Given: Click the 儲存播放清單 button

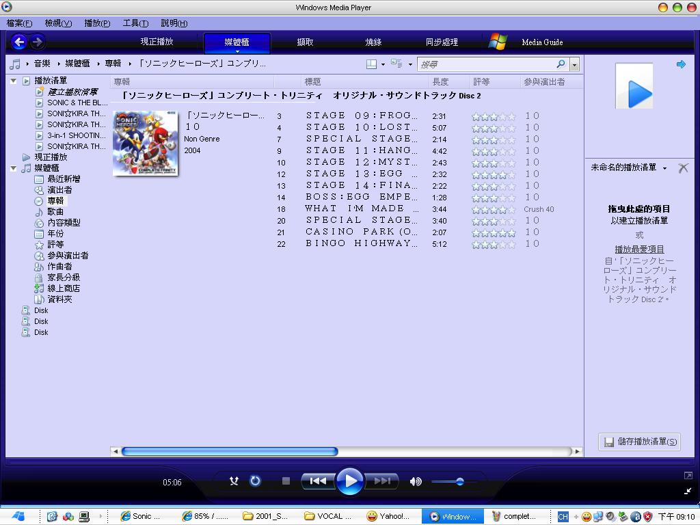Looking at the screenshot, I should pos(638,441).
